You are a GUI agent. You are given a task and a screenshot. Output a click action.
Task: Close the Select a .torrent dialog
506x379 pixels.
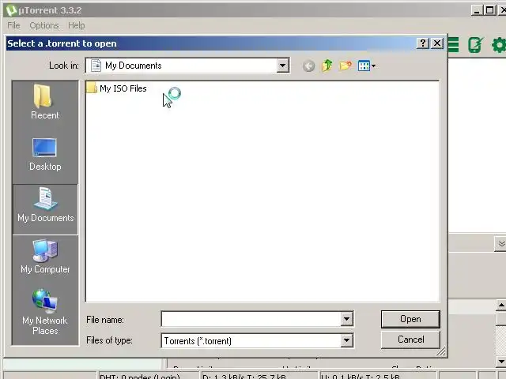(x=437, y=43)
